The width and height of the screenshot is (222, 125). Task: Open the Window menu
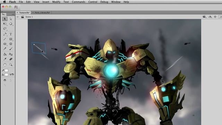116,2
